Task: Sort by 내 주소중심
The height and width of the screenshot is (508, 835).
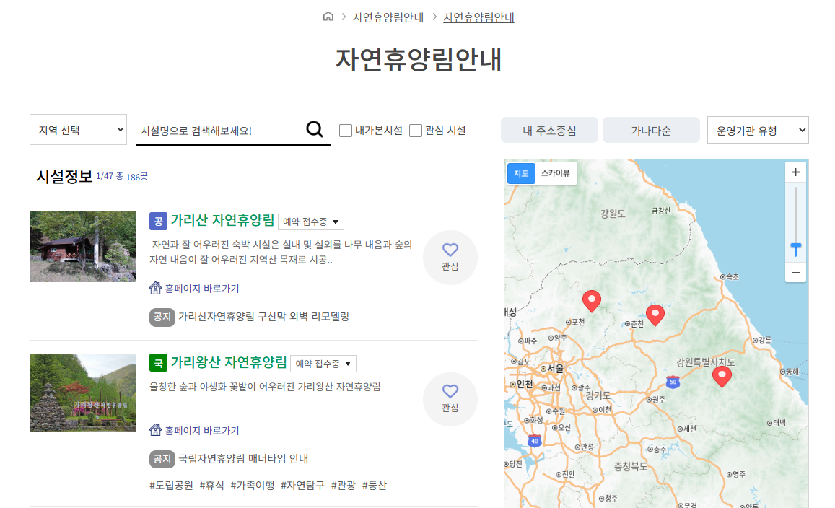Action: click(x=549, y=130)
